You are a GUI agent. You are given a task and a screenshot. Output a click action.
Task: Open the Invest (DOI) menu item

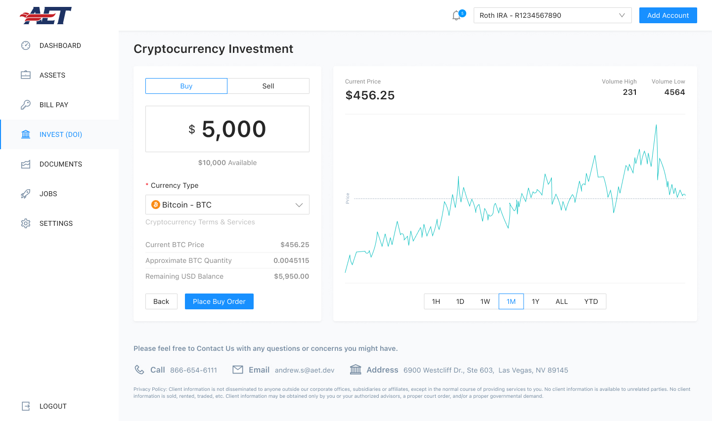click(x=60, y=134)
